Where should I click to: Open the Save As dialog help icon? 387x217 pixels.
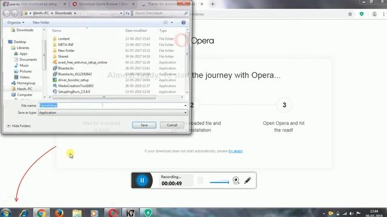click(183, 22)
